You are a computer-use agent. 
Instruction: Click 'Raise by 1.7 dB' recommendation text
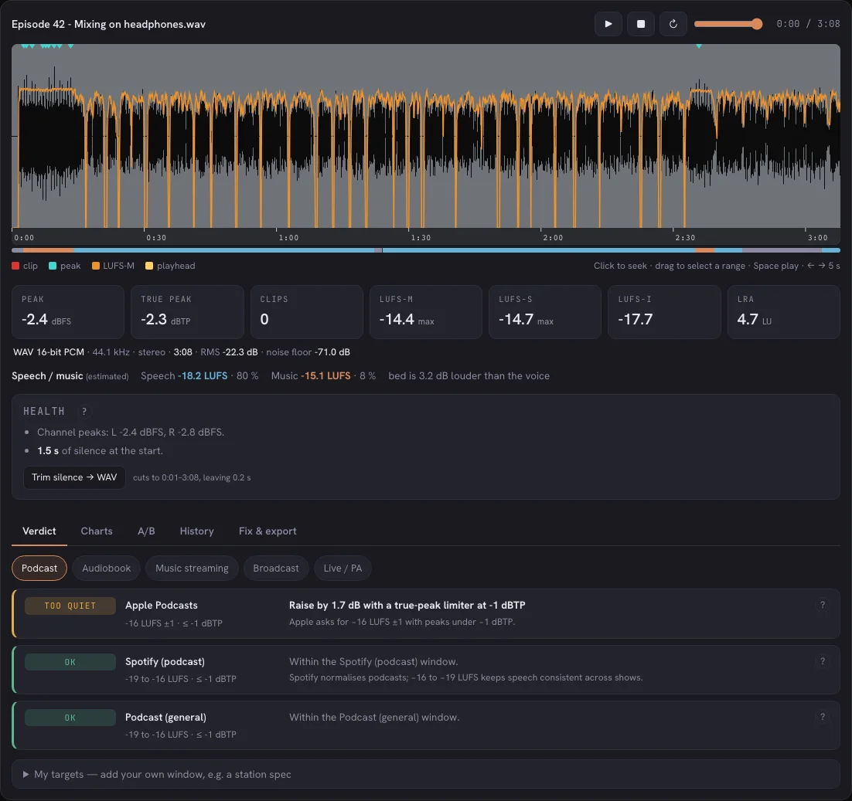(407, 605)
